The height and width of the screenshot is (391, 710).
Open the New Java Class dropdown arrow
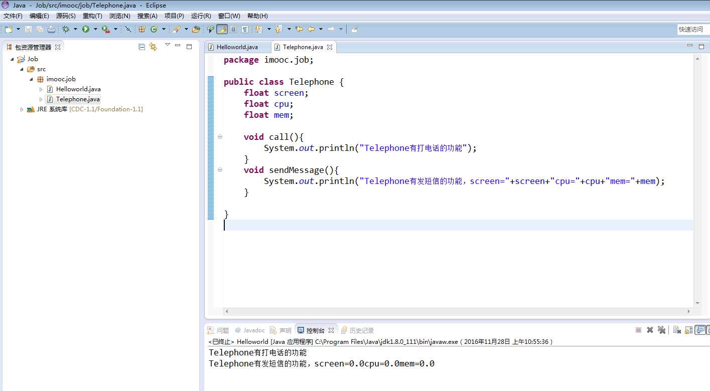coord(164,29)
